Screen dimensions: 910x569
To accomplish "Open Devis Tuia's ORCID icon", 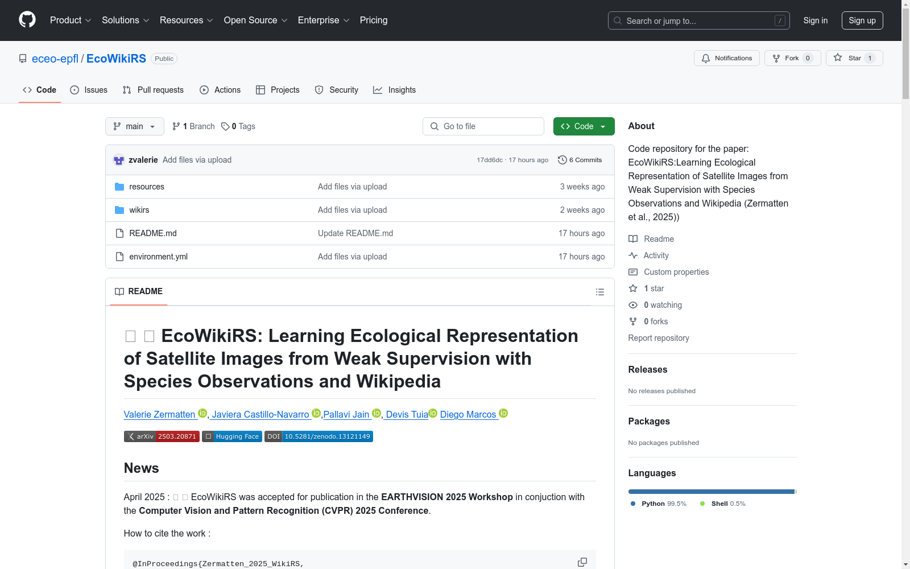I will coord(433,413).
